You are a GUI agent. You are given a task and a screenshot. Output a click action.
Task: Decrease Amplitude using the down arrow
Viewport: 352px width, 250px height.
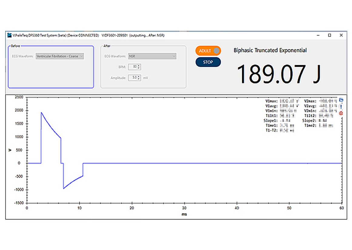point(139,79)
